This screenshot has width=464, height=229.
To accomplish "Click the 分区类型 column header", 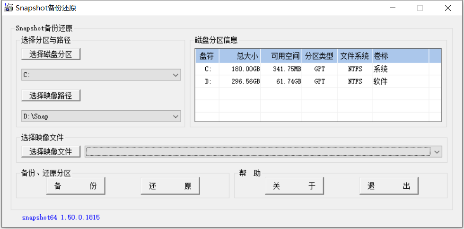I will click(319, 56).
